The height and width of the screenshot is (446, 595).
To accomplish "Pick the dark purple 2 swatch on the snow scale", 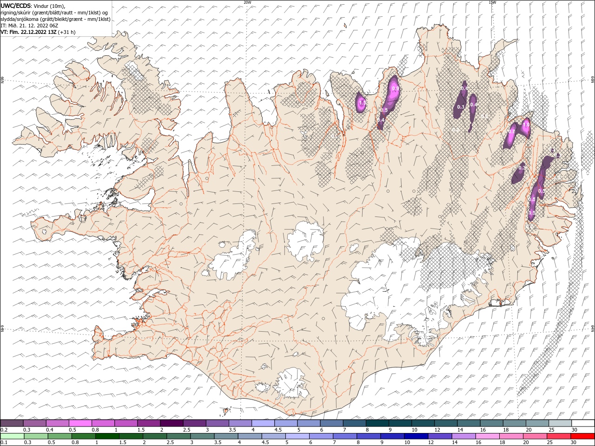I will (171, 423).
